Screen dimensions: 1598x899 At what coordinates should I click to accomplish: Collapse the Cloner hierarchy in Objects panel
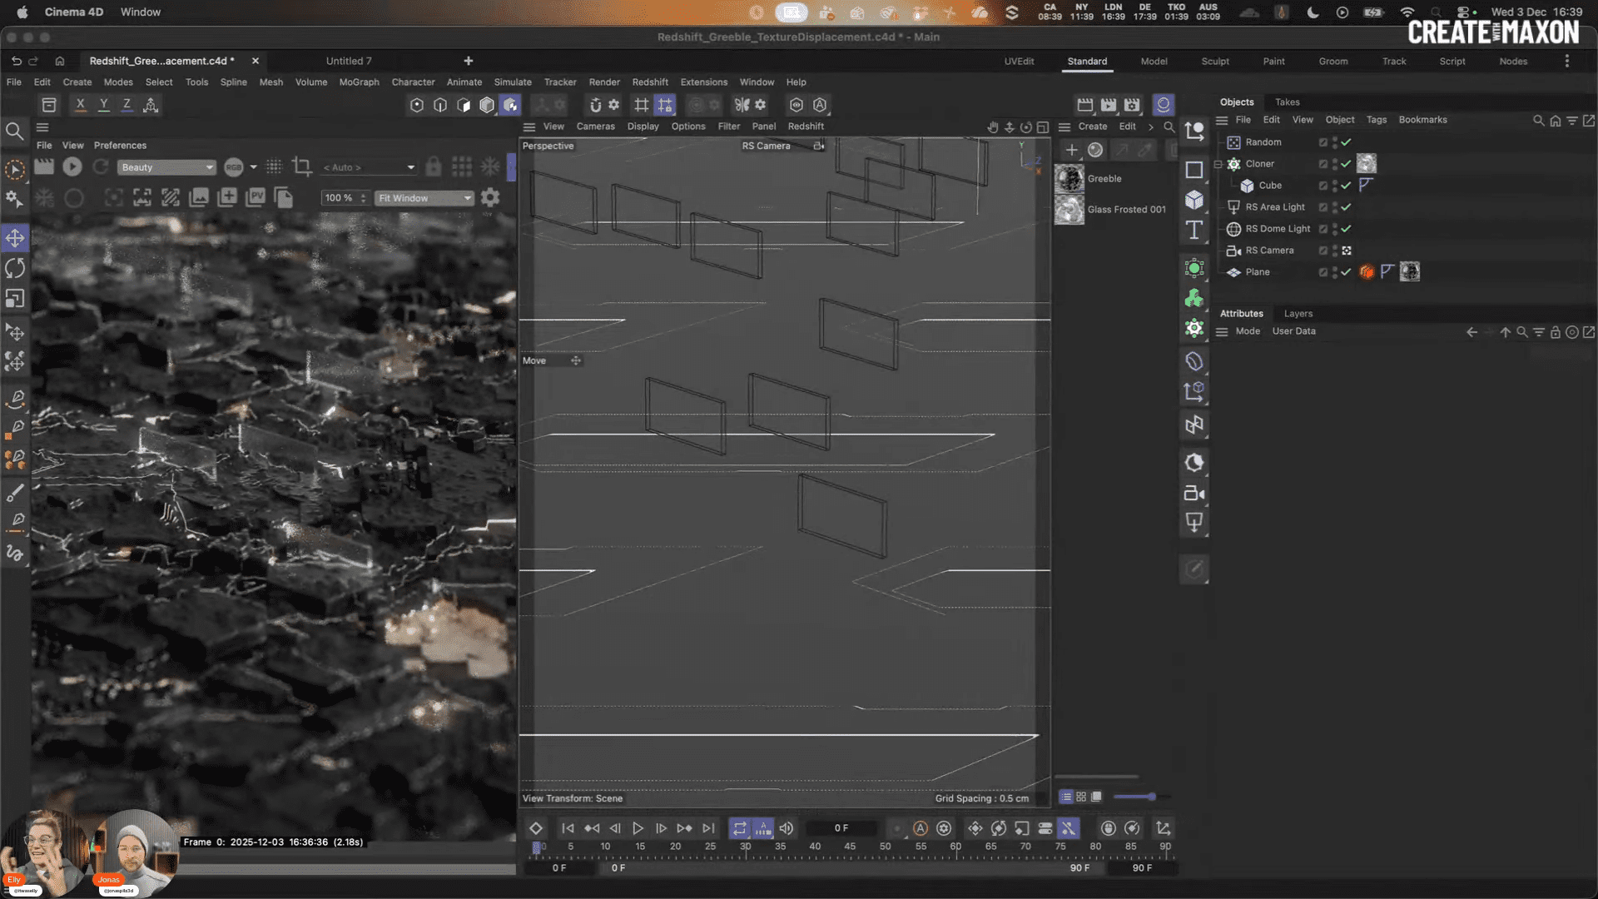1218,163
